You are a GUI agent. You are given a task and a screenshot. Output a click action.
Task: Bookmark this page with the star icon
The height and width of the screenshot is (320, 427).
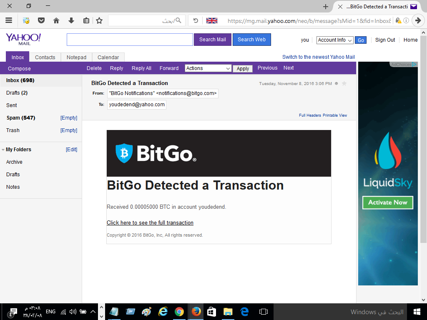point(99,20)
